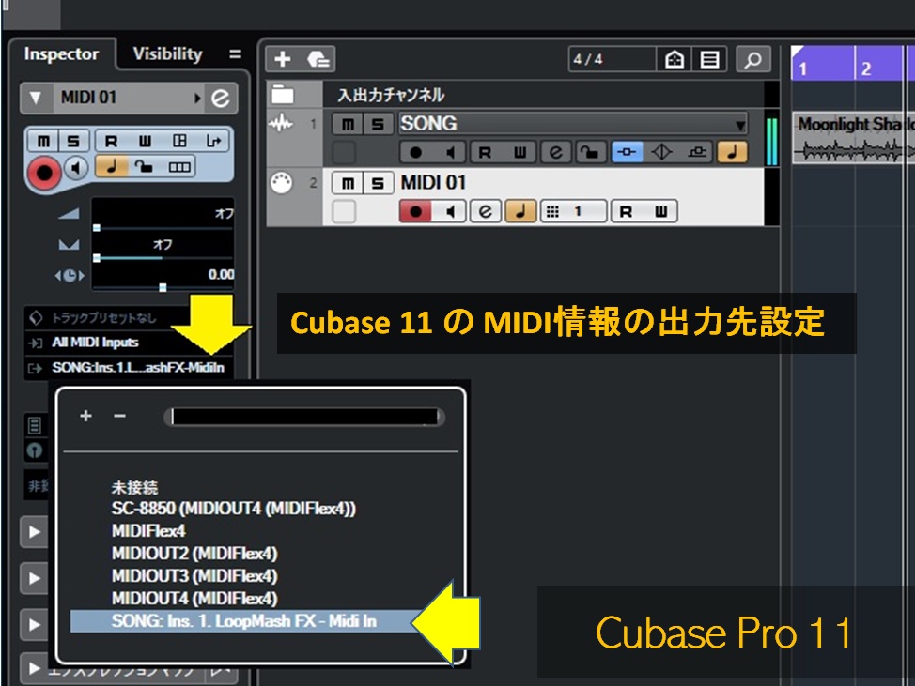Edit channel settings for the SONG track

555,153
